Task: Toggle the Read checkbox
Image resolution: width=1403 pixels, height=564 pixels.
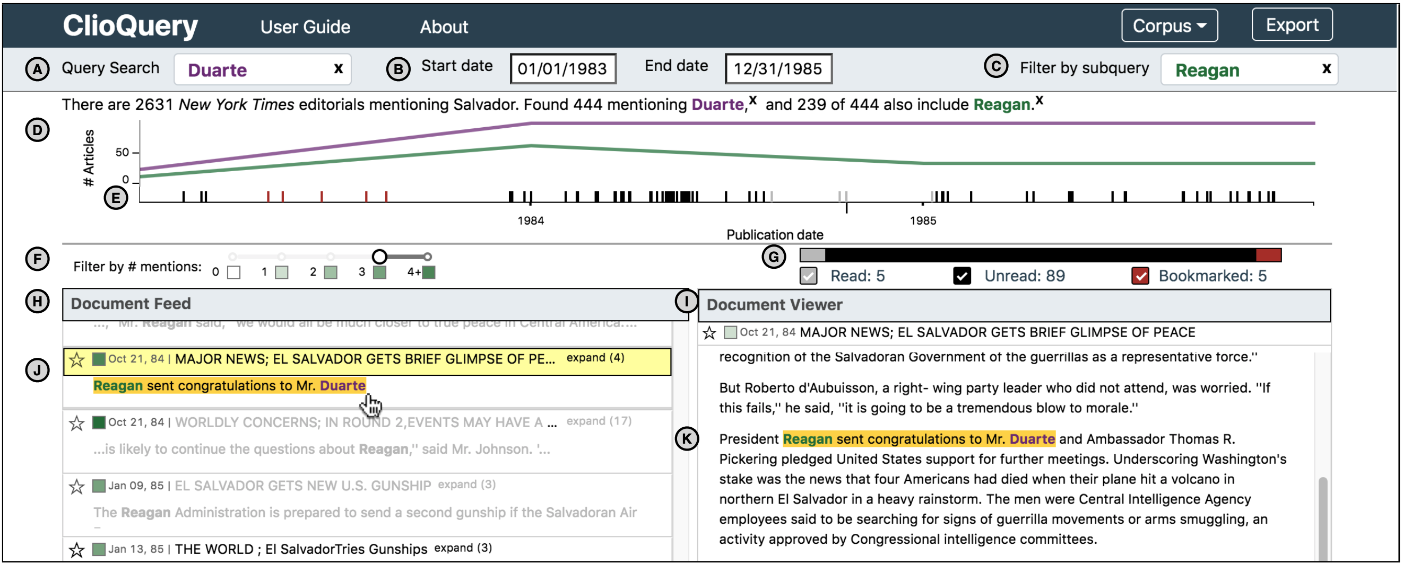Action: click(808, 276)
